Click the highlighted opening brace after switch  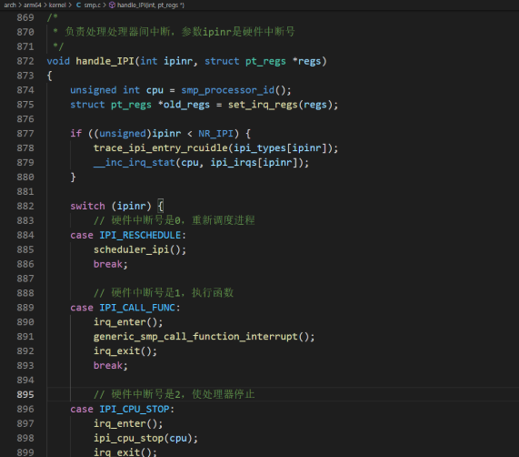point(160,206)
